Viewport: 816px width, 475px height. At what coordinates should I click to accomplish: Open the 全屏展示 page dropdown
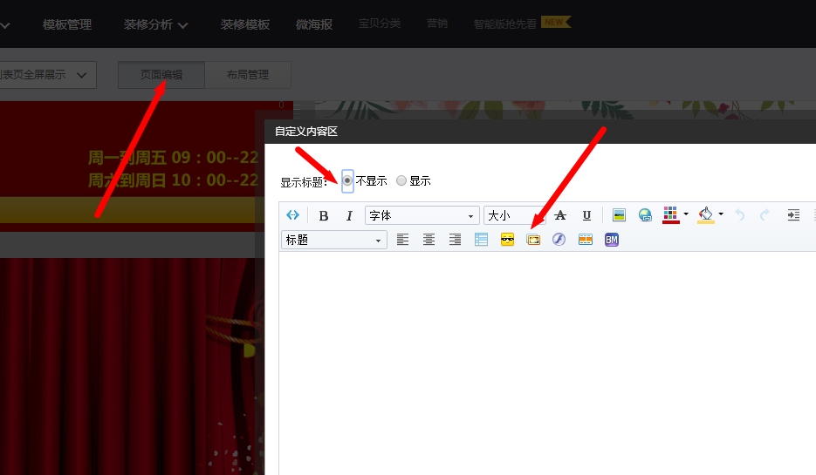(x=47, y=75)
